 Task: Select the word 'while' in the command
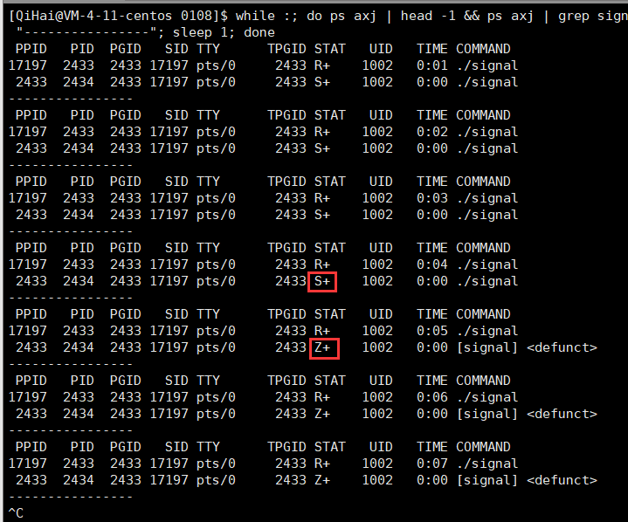(255, 16)
